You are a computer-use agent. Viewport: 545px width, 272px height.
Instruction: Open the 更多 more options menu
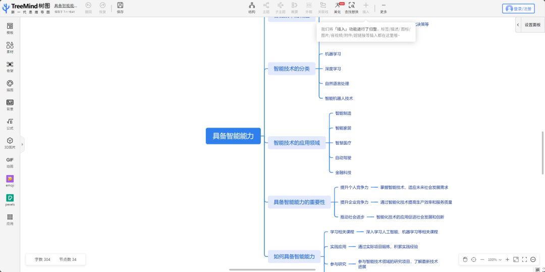coord(384,8)
